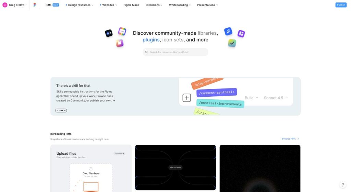Click the rainbow-bordered app icon
The image size is (351, 192).
pos(122,31)
